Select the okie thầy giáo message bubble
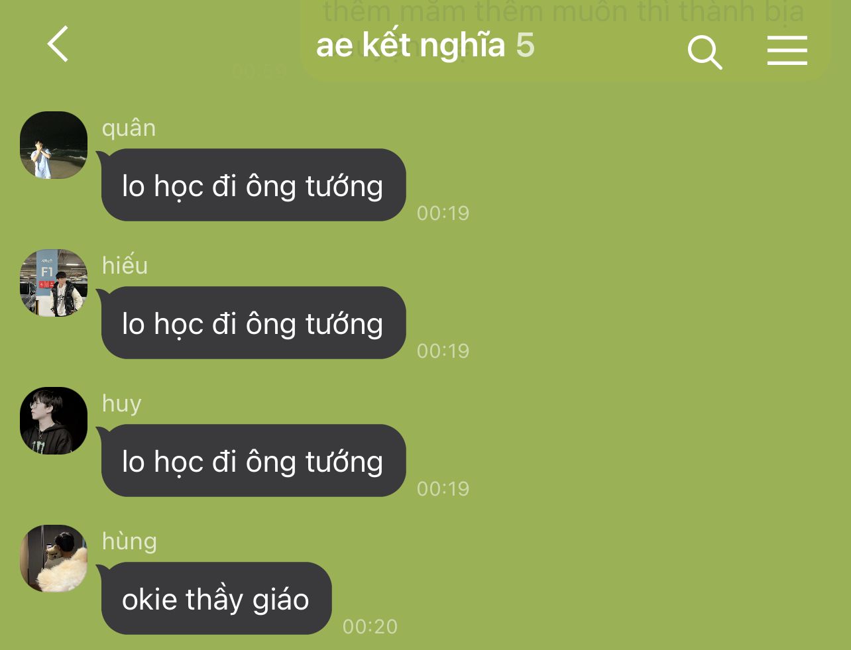 (x=216, y=598)
